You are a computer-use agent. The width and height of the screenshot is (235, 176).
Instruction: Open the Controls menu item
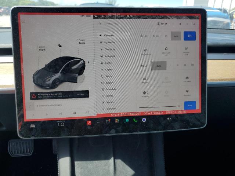107,36
